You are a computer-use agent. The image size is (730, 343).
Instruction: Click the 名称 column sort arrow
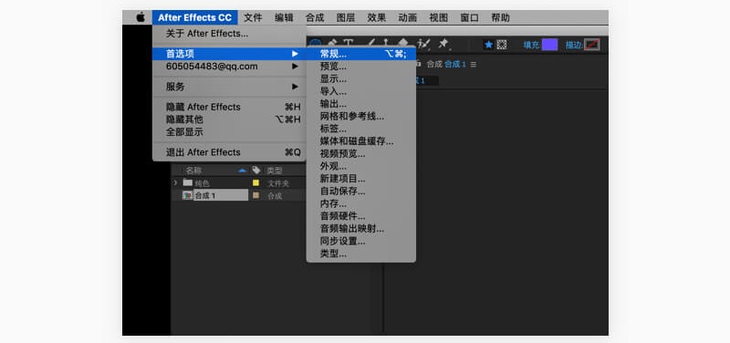tap(242, 171)
